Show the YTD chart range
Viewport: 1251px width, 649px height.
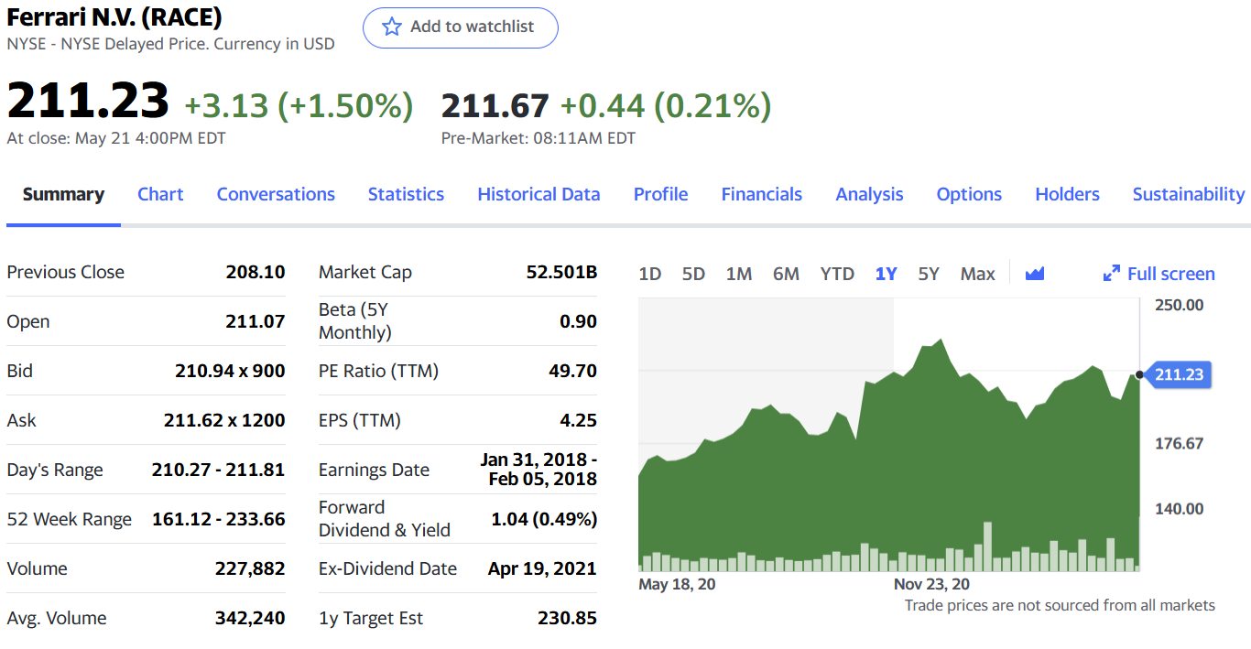(837, 274)
